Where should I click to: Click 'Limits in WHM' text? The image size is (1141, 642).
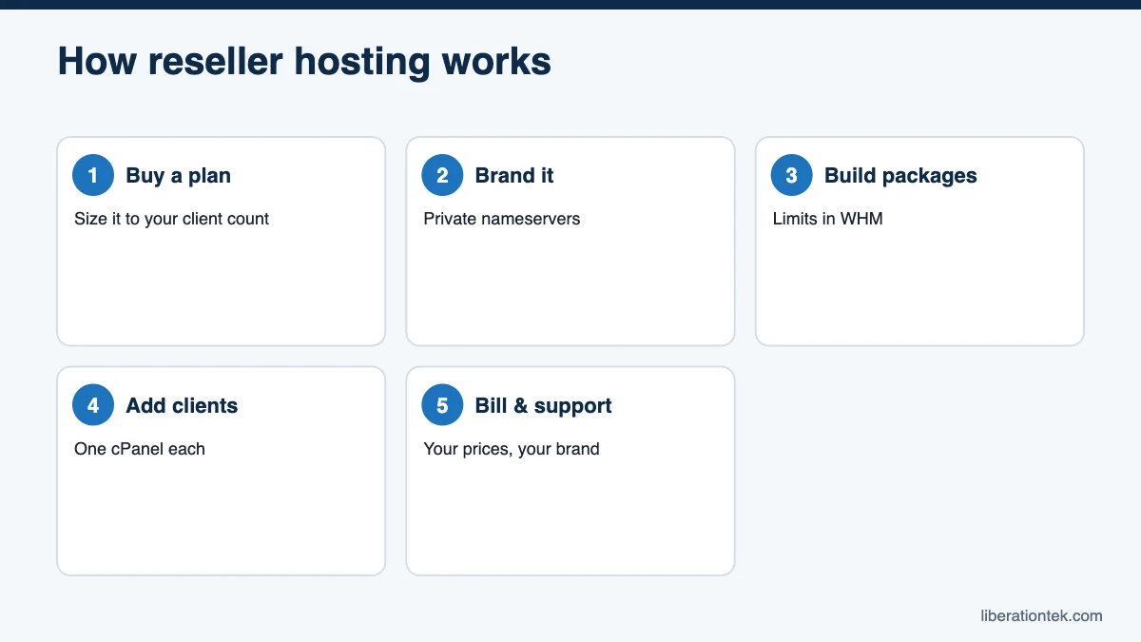(x=827, y=219)
